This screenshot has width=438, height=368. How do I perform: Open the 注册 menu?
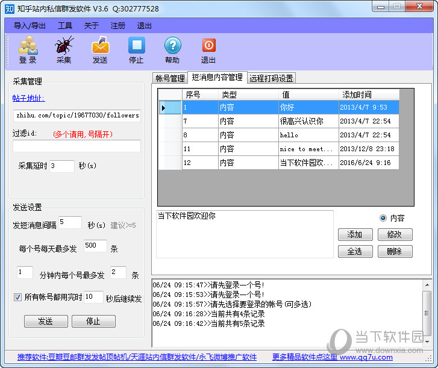(x=118, y=26)
